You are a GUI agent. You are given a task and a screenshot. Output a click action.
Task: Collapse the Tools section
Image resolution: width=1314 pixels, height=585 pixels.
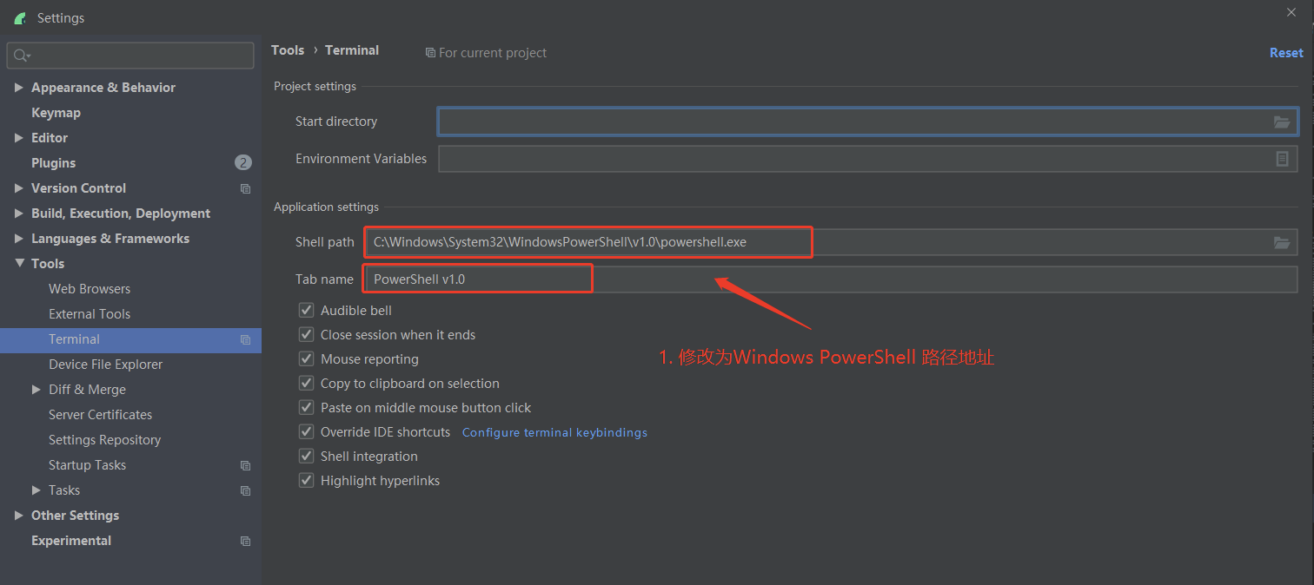point(19,263)
